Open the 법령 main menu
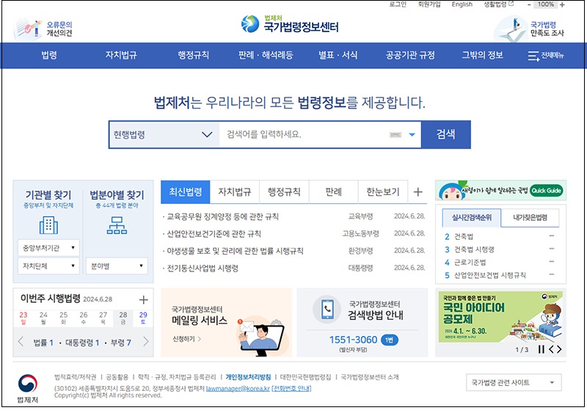The image size is (587, 413). [49, 56]
